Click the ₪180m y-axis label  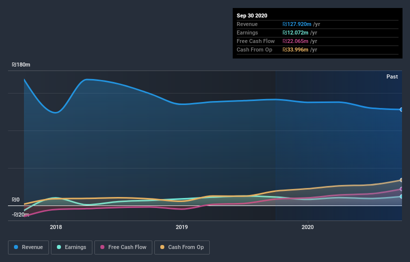(21, 64)
